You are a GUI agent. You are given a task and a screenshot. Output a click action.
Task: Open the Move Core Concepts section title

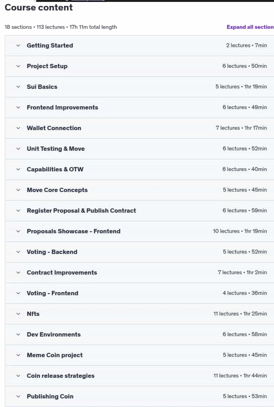pyautogui.click(x=57, y=190)
